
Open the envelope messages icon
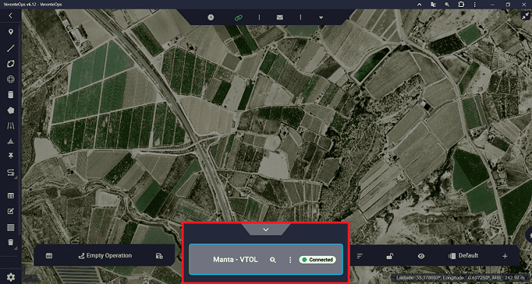pos(280,17)
